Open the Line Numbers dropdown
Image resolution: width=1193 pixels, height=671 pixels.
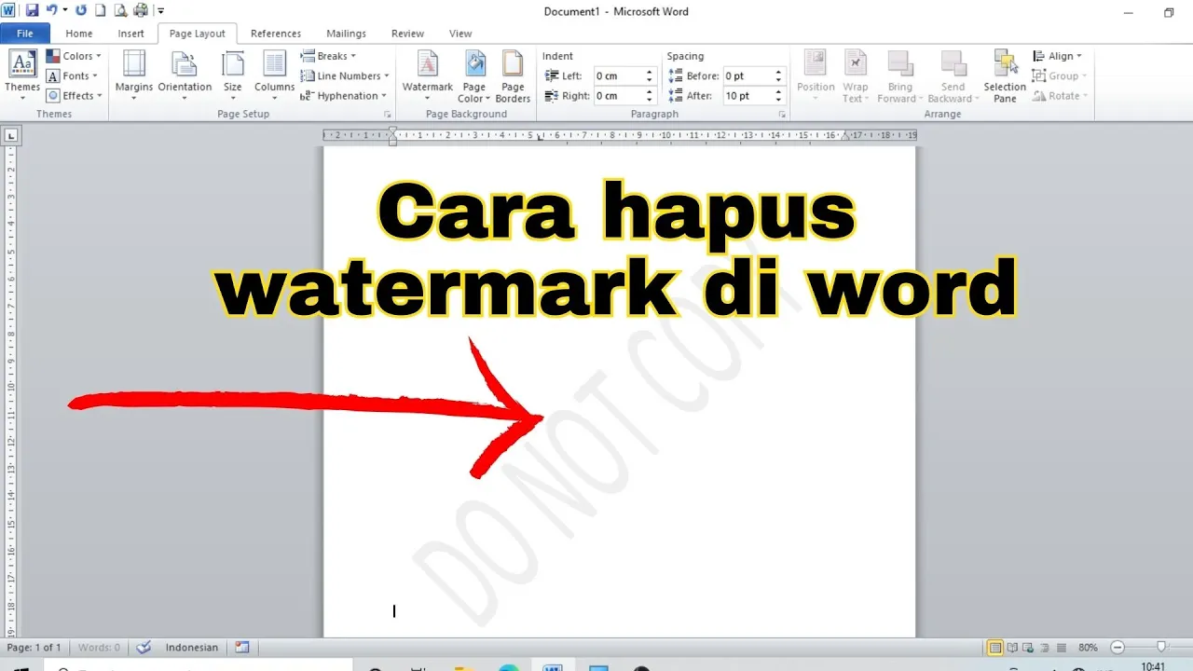(345, 75)
